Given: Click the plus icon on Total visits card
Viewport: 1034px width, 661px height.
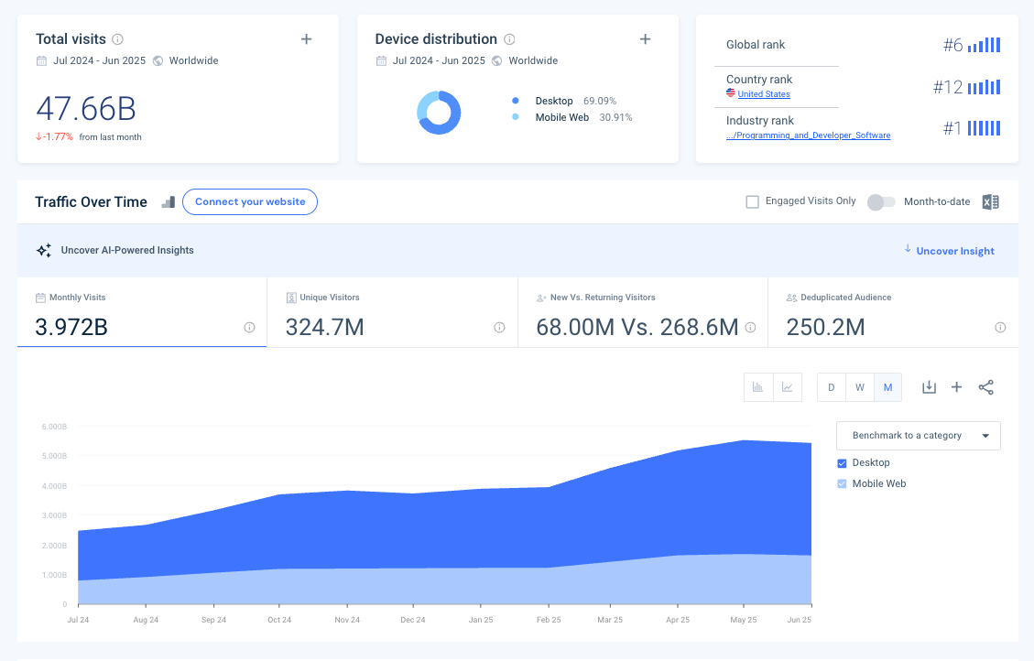Looking at the screenshot, I should tap(306, 39).
